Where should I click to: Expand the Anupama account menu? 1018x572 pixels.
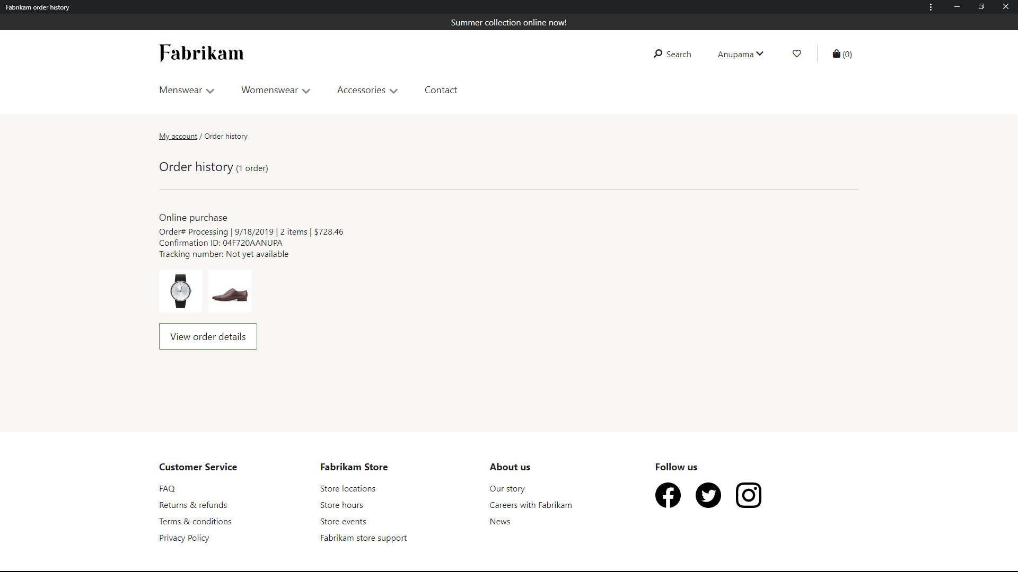click(x=740, y=54)
